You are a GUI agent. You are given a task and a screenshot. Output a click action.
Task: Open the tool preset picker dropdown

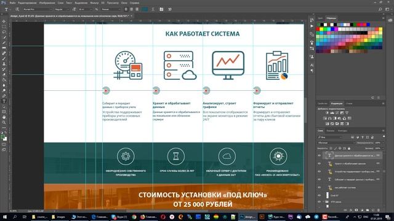[x=10, y=9]
